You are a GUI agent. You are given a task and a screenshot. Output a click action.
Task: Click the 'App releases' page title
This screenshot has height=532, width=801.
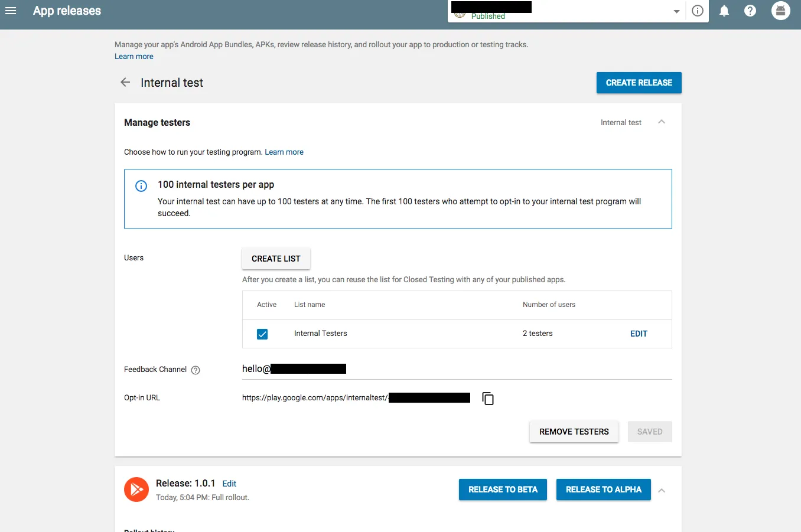pos(67,11)
